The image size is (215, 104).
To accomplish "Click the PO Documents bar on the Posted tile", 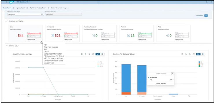I will click(x=145, y=34).
